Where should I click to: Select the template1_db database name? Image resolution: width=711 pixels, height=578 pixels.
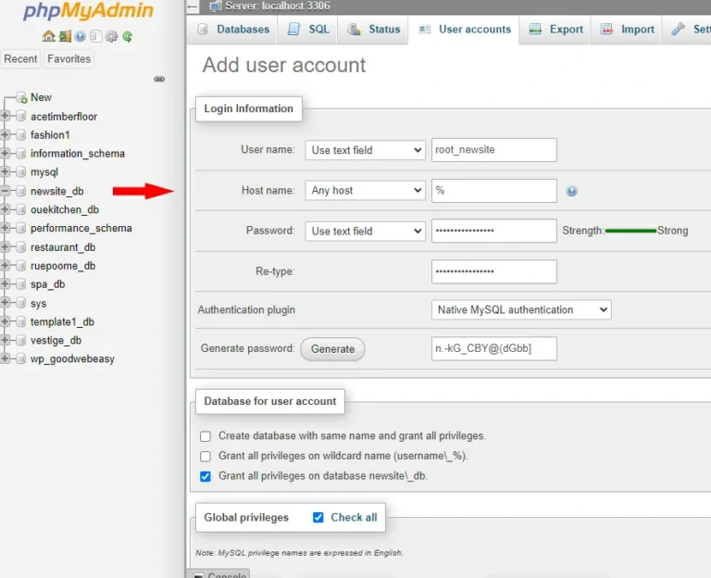coord(62,321)
